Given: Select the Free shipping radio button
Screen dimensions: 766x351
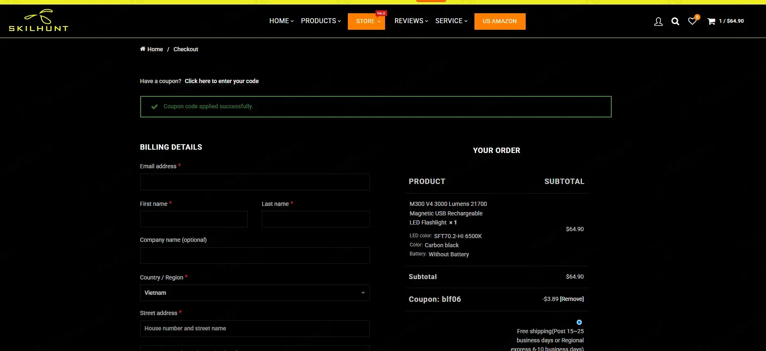Looking at the screenshot, I should (x=579, y=322).
